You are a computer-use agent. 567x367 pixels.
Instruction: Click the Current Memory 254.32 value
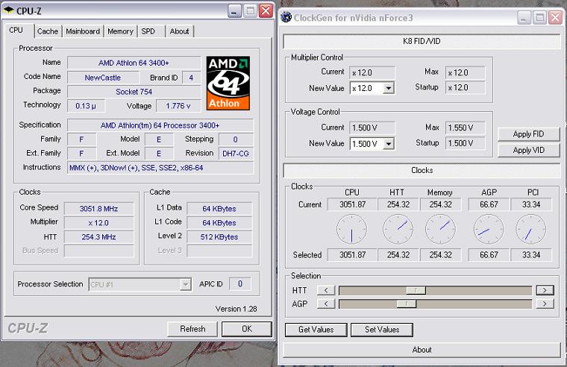[440, 204]
